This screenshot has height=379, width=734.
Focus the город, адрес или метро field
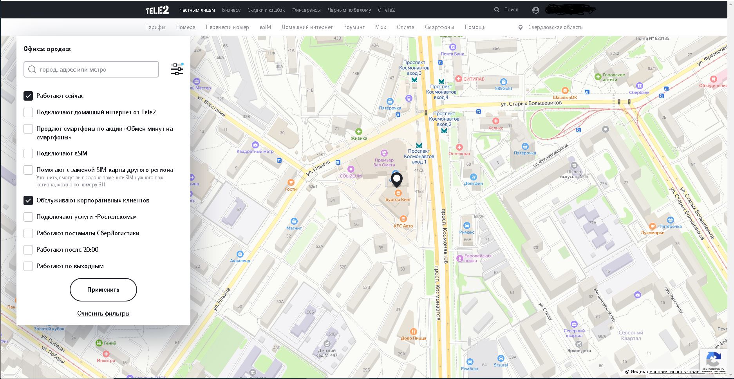[91, 69]
